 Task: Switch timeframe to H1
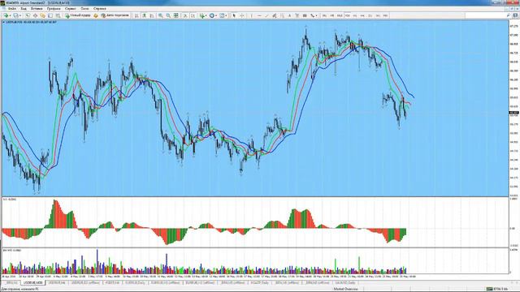(x=355, y=15)
